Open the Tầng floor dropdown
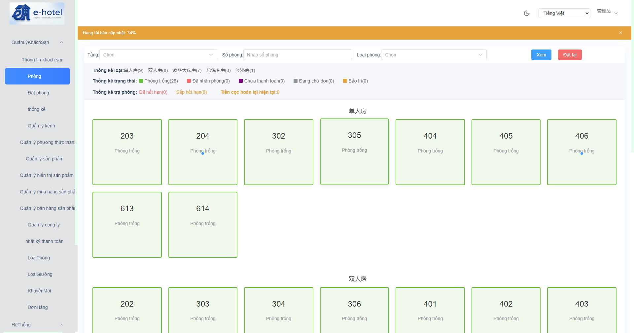 (158, 55)
